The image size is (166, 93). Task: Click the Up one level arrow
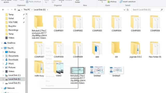coord(15,10)
